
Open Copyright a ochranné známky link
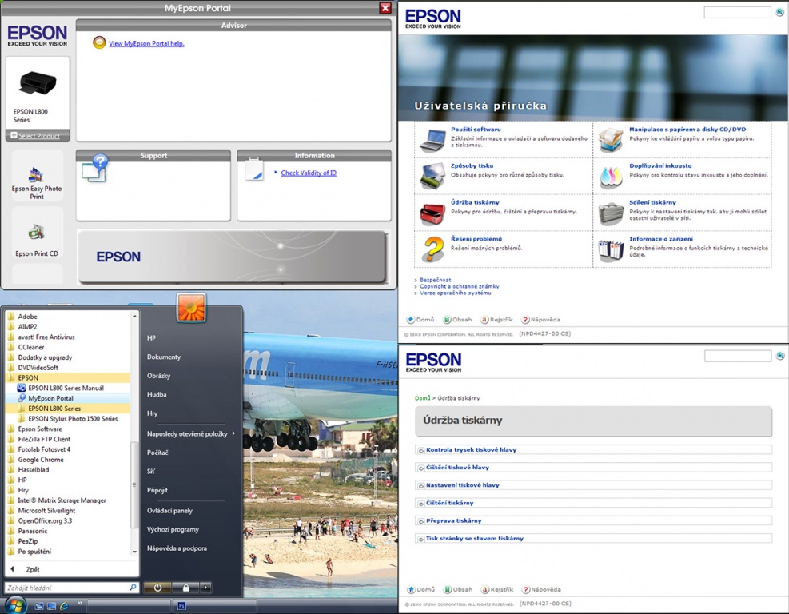(460, 286)
